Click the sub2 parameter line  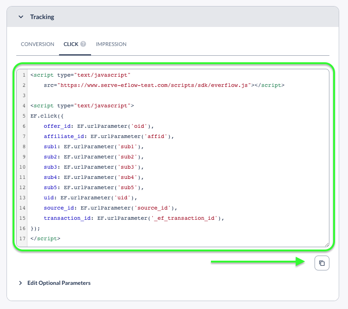[94, 157]
